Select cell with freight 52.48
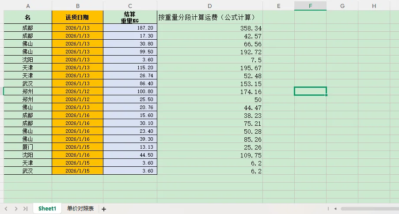Image resolution: width=399 pixels, height=214 pixels. pyautogui.click(x=210, y=75)
